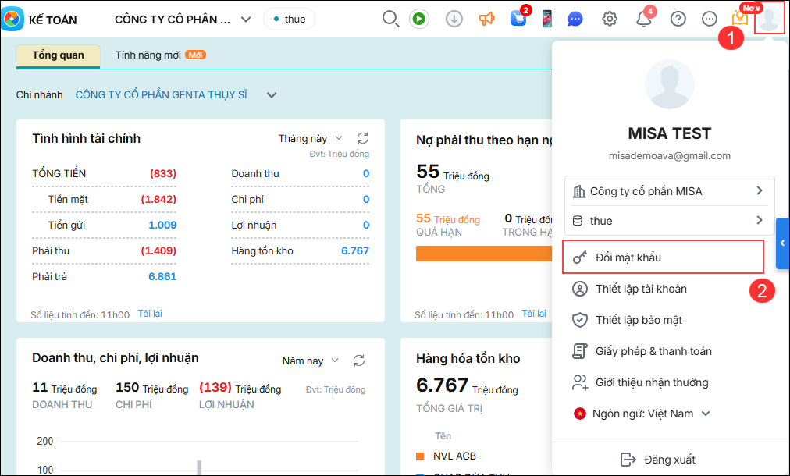The width and height of the screenshot is (790, 476).
Task: Refresh the Tình hình tài chính widget
Action: [362, 138]
